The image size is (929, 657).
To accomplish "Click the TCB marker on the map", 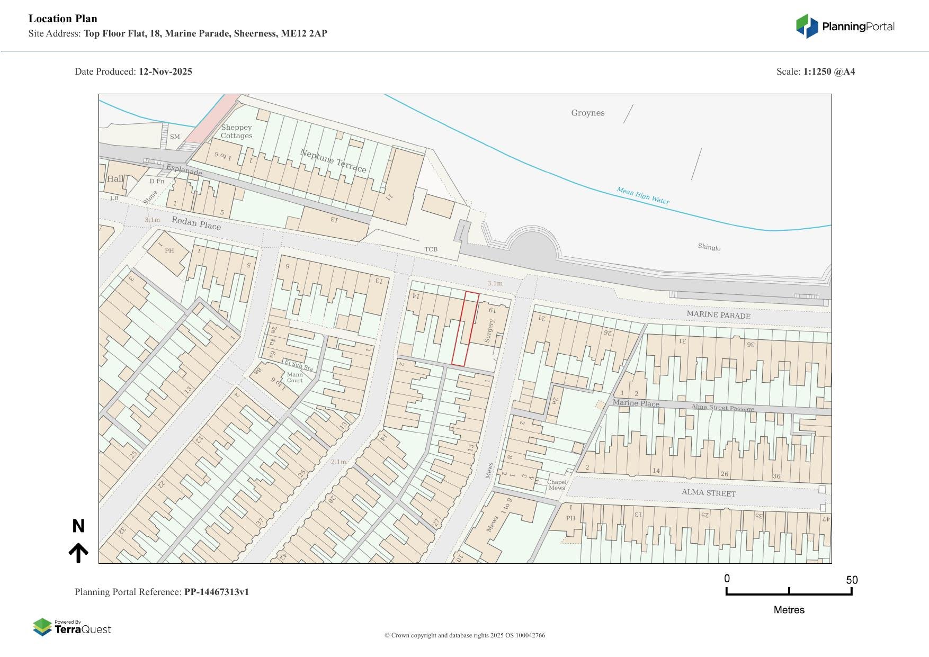I will pyautogui.click(x=431, y=249).
